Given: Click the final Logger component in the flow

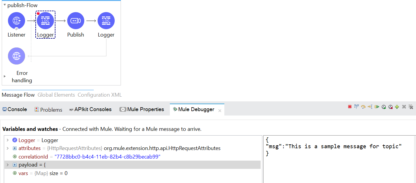Looking at the screenshot, I should click(106, 21).
